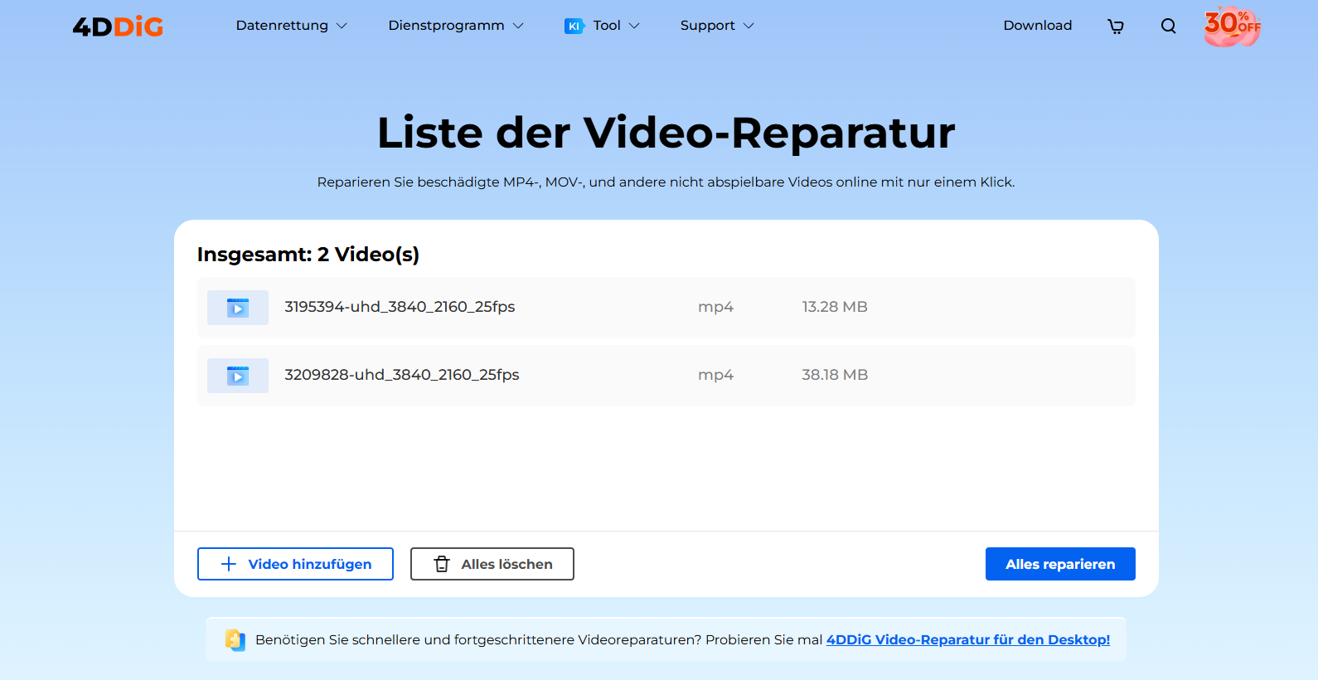The height and width of the screenshot is (680, 1318).
Task: Click the blue KI icon in navigation
Action: click(574, 27)
